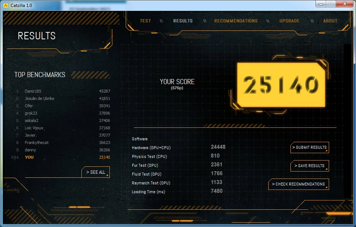Select the YOU entry ranked 104
The width and height of the screenshot is (356, 227).
coord(60,157)
